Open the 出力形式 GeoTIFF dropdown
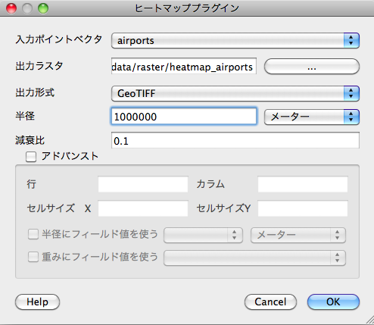This screenshot has height=325, width=374. [235, 93]
